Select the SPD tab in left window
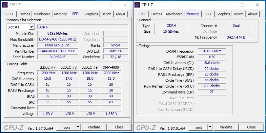Viewport: 266px width, 133px height. click(x=75, y=14)
